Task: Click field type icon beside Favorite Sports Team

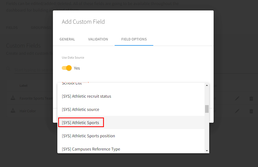Action: point(13,98)
